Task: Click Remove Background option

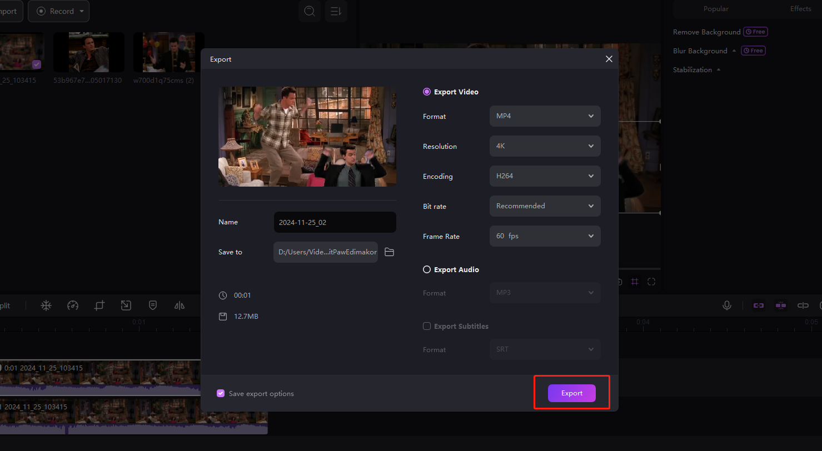Action: (x=706, y=32)
